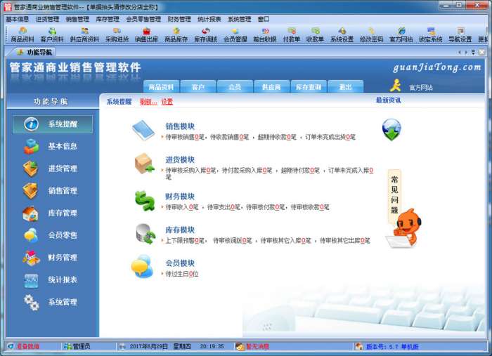Click the 锁定系统 toolbar icon

pos(430,35)
